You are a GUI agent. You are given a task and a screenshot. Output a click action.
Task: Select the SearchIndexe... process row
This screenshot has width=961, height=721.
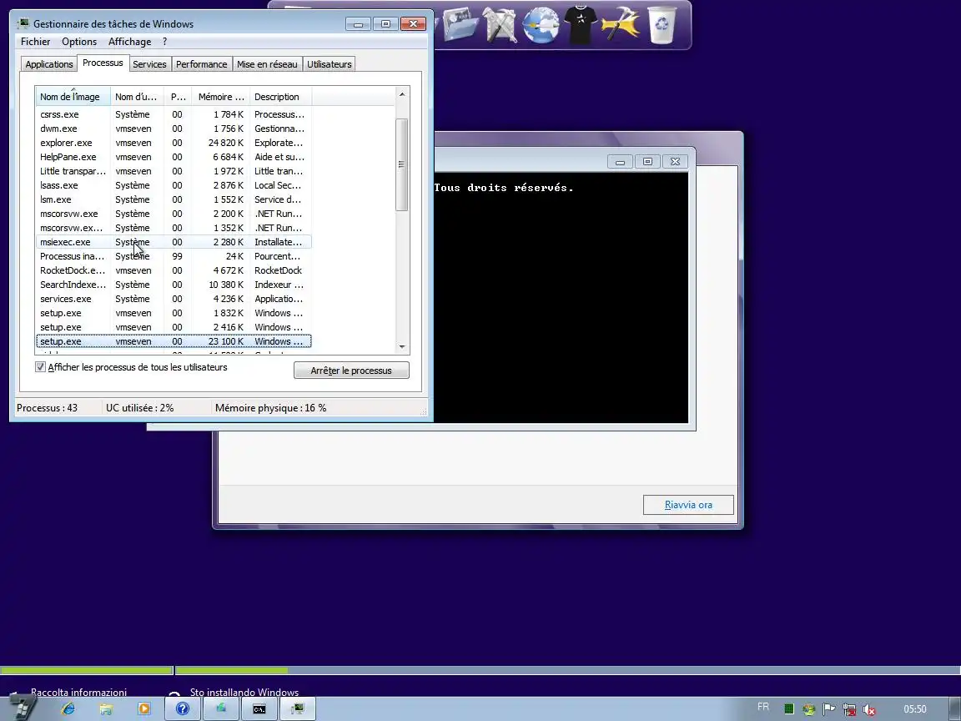click(174, 285)
